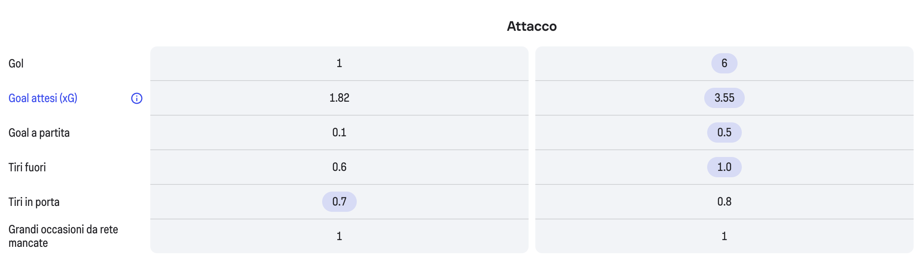917x265 pixels.
Task: Select the Gol row label
Action: point(16,64)
